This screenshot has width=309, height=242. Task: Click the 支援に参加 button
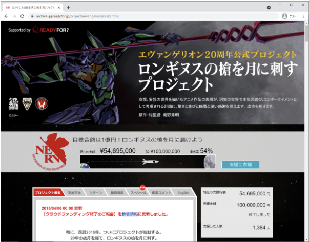click(x=240, y=165)
